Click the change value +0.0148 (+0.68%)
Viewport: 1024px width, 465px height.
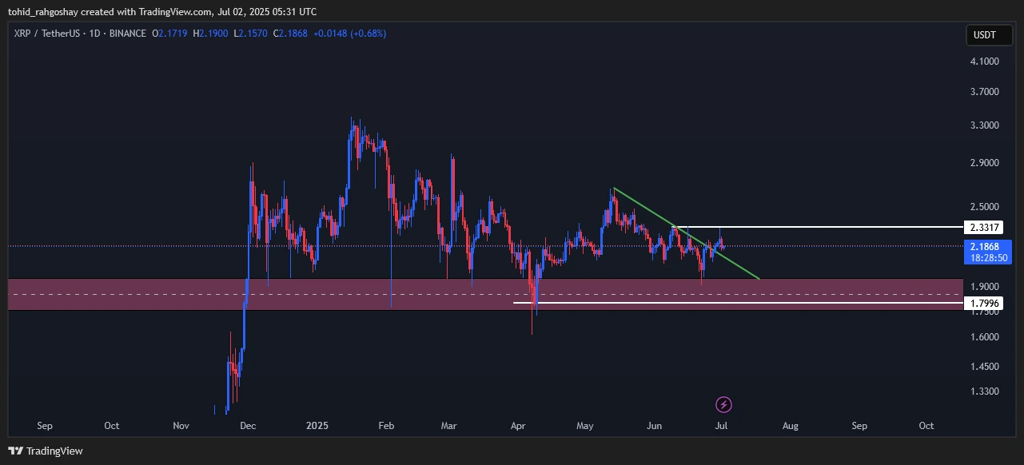pyautogui.click(x=349, y=34)
